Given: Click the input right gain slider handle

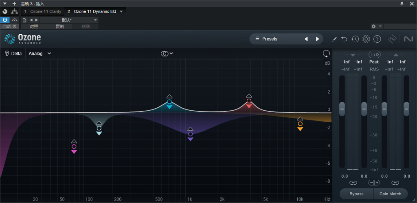Looking at the screenshot, I should pyautogui.click(x=364, y=109).
